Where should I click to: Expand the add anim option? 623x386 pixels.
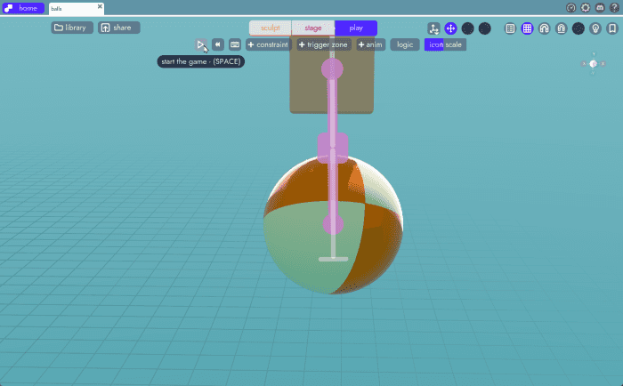371,44
